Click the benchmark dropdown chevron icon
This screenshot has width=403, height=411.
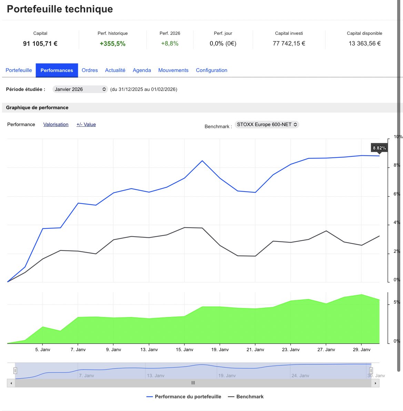[x=295, y=124]
